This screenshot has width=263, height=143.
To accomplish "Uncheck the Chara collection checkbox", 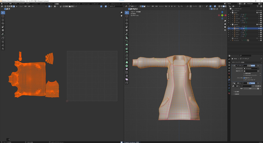I will point(257,13).
